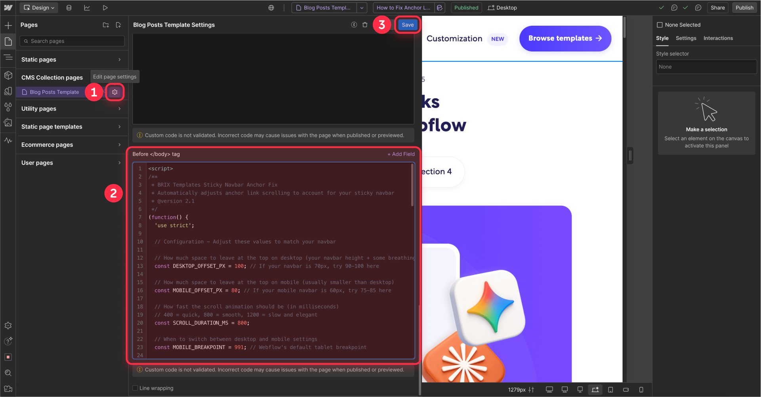
Task: Click the CMS item icon beside How to Fix Anchor
Action: pyautogui.click(x=439, y=8)
